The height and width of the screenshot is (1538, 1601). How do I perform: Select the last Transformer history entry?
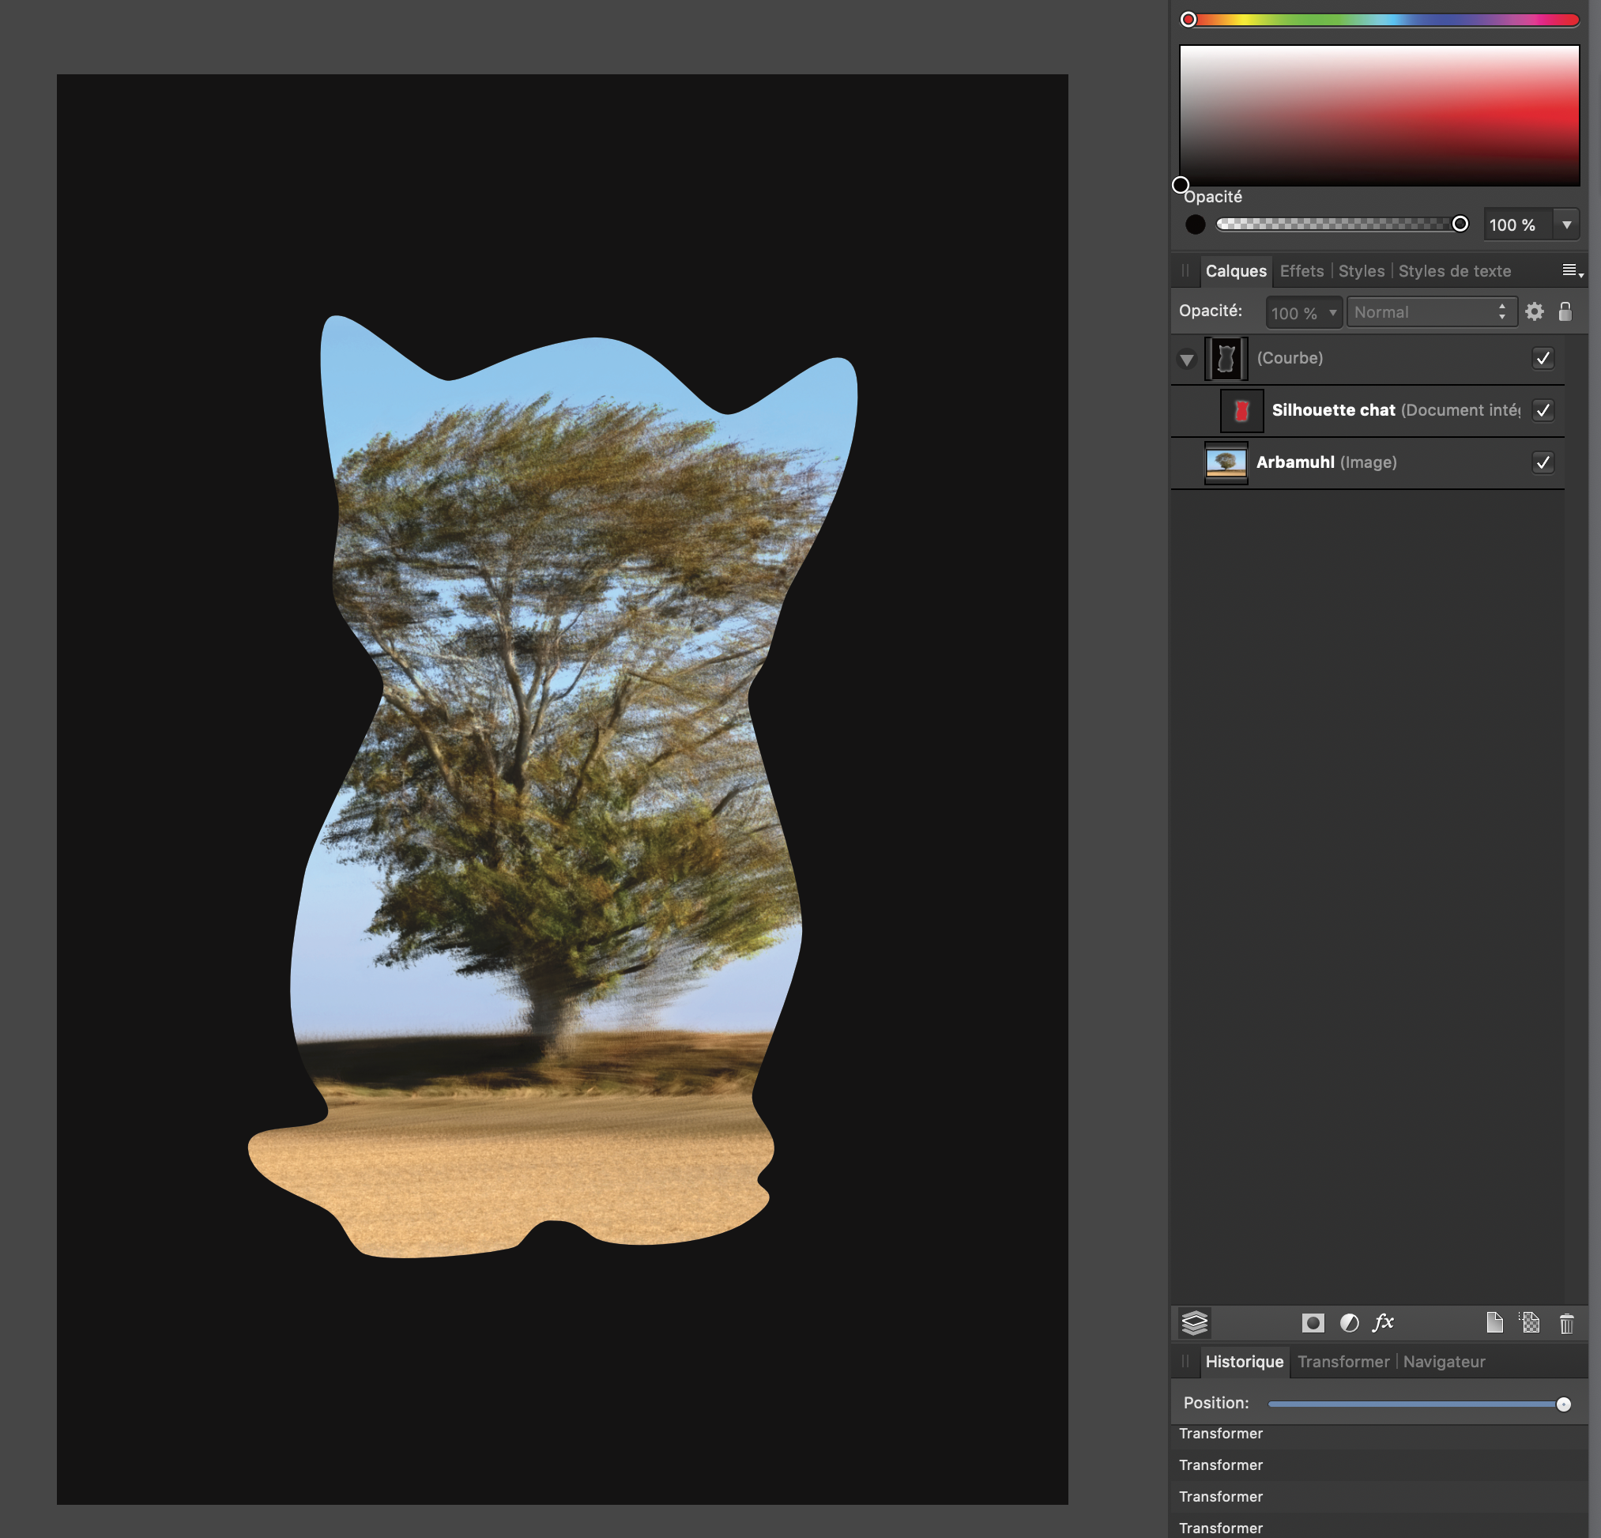[1220, 1528]
